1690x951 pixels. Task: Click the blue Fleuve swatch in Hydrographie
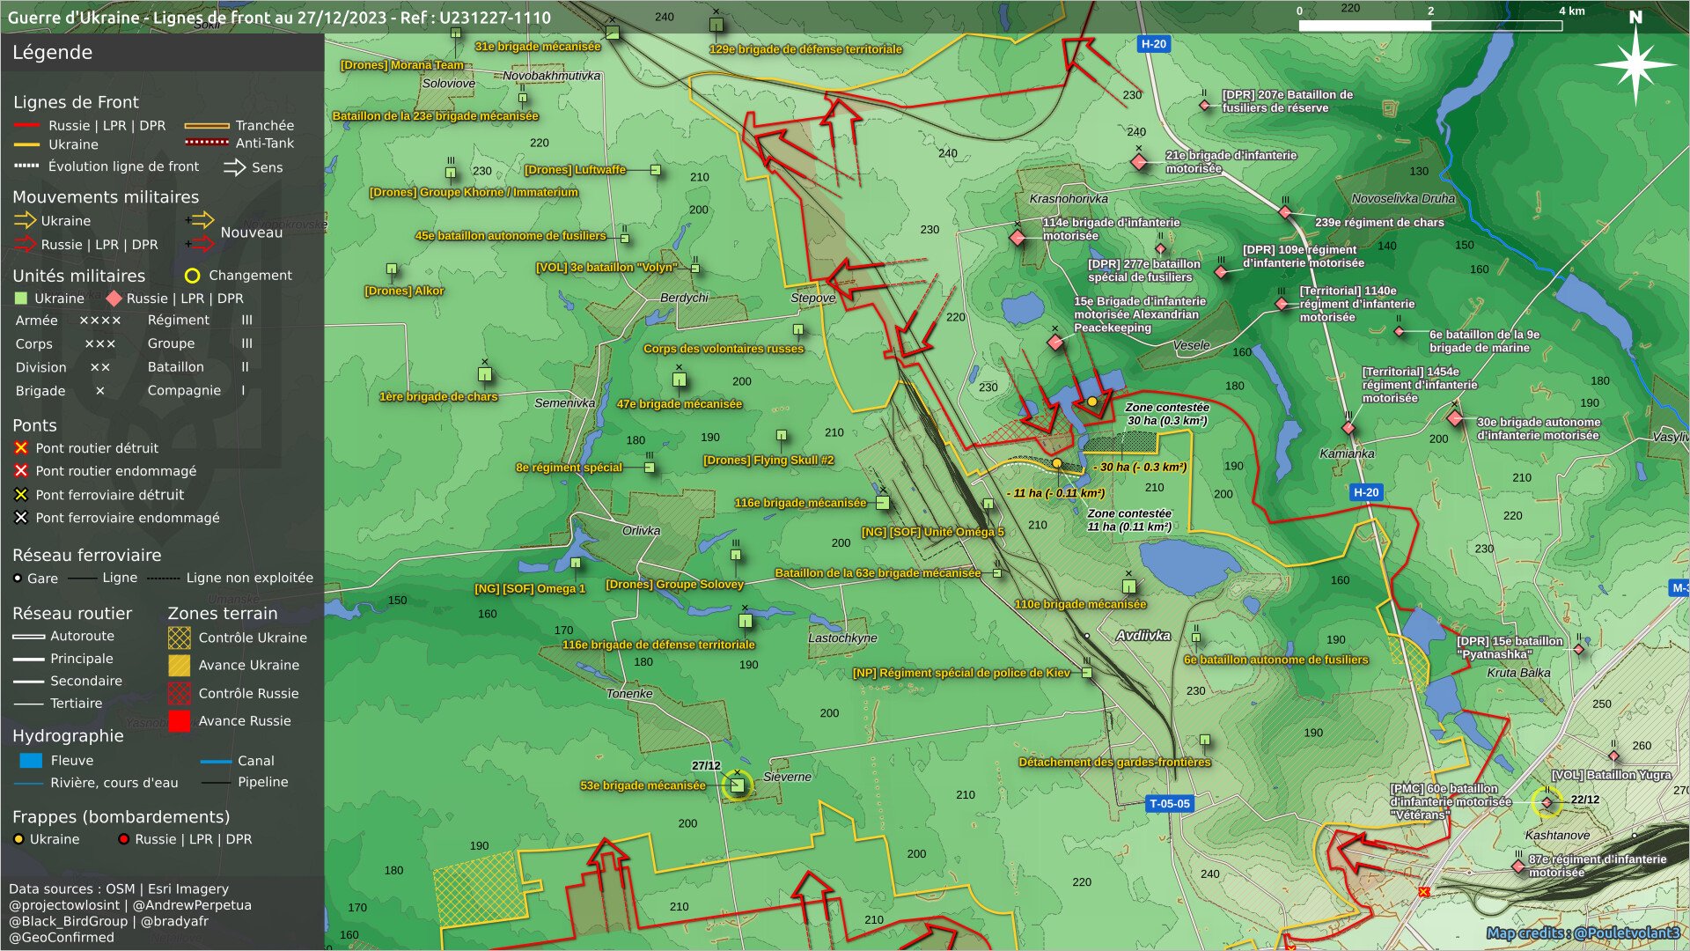pyautogui.click(x=31, y=761)
